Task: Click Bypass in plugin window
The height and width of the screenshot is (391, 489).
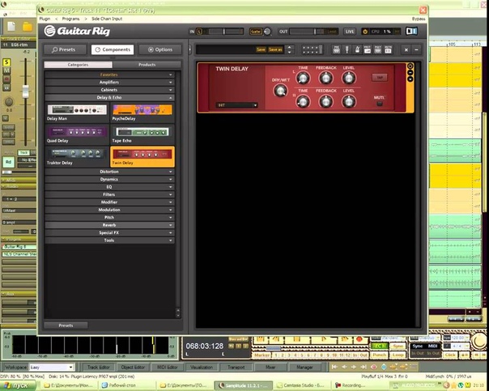Action: point(419,19)
